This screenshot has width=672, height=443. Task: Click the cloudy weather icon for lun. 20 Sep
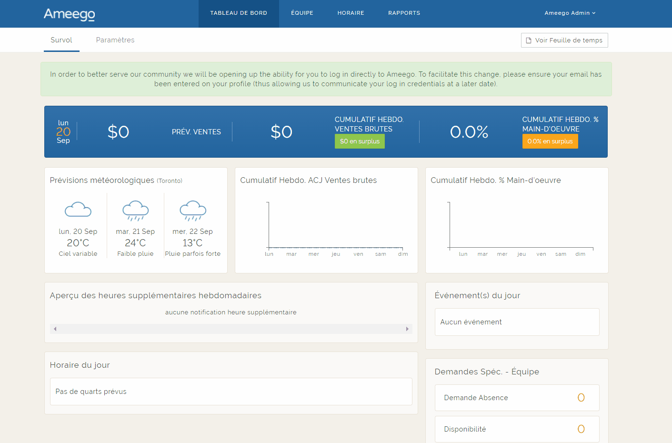(x=78, y=210)
